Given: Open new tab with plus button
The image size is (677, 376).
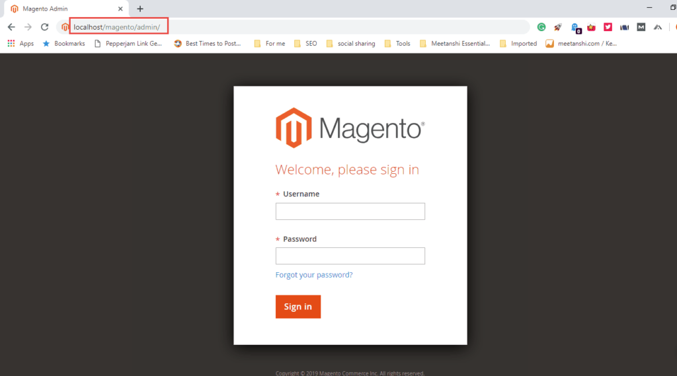Looking at the screenshot, I should click(x=140, y=9).
